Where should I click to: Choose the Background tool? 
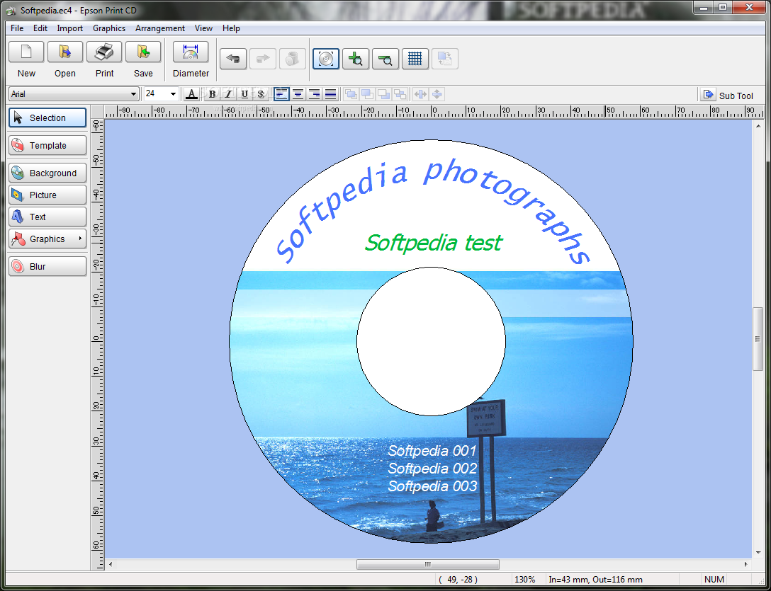(x=47, y=173)
